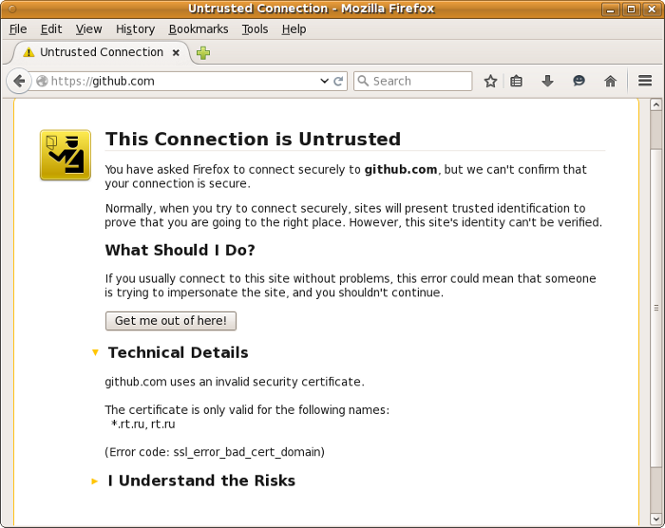
Task: Click 'github.com uses an invalid security certificate.'
Action: (x=235, y=382)
